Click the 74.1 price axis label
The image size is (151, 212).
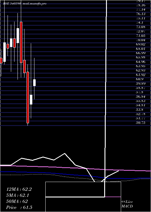140,23
